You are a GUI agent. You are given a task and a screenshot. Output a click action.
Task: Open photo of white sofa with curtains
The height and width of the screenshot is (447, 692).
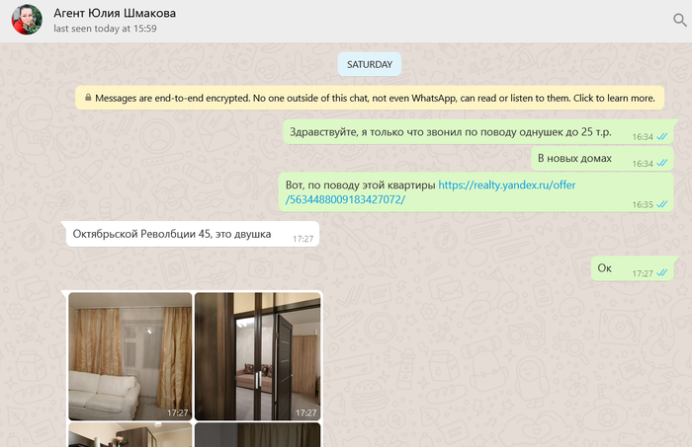[x=130, y=356]
